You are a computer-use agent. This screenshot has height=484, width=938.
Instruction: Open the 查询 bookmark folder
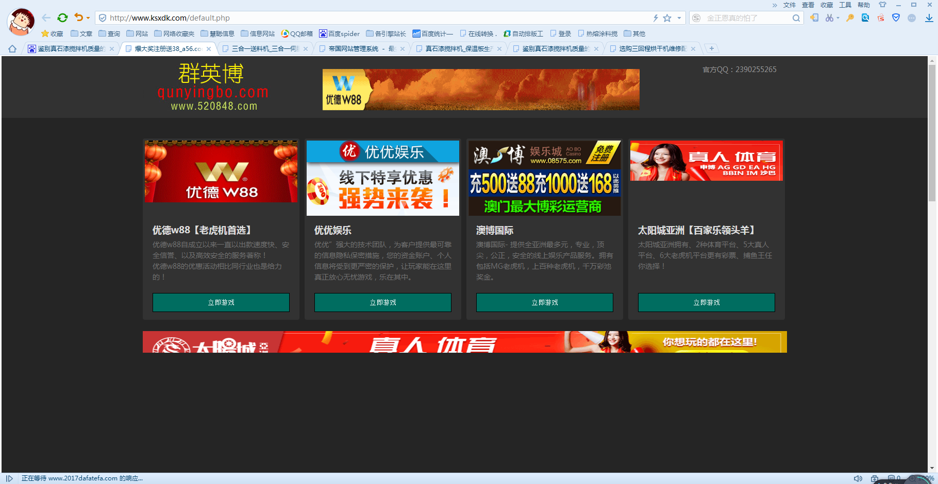109,33
